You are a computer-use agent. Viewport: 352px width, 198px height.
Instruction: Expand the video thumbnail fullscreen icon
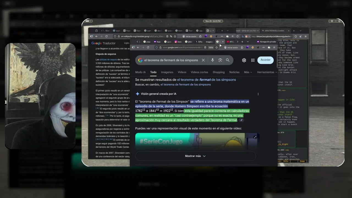[255, 137]
